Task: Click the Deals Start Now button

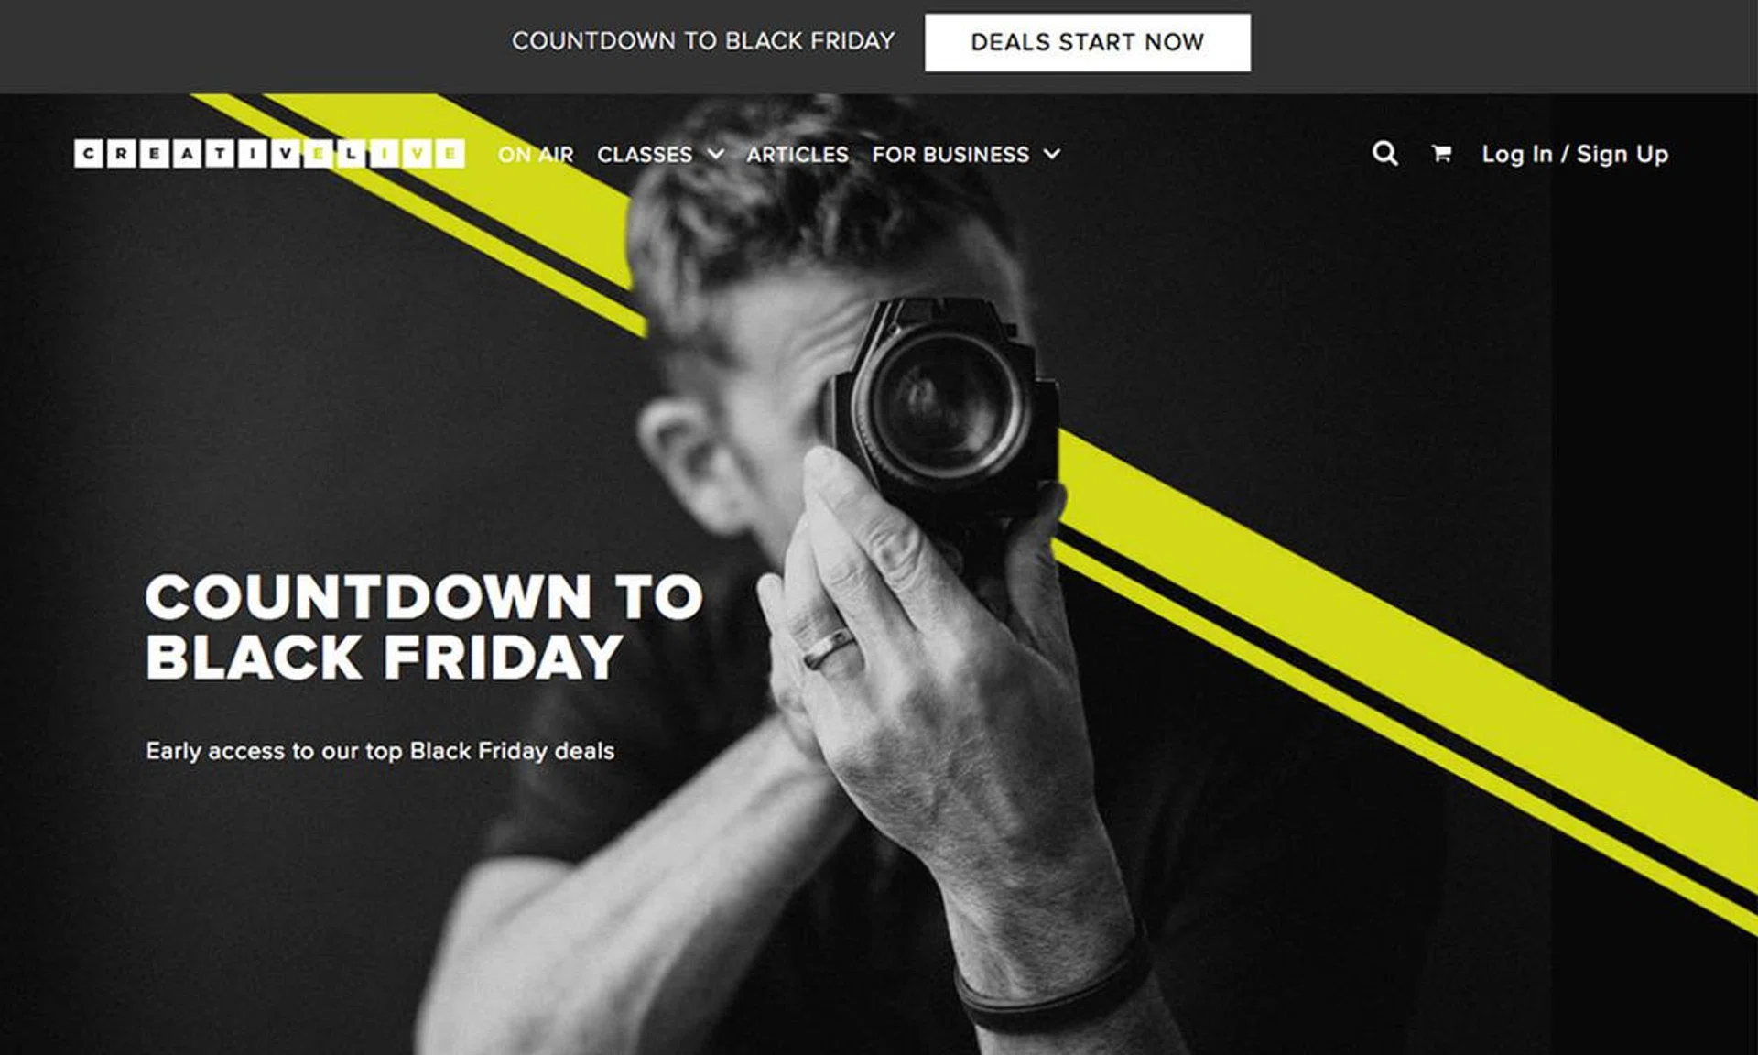Action: [x=1088, y=42]
